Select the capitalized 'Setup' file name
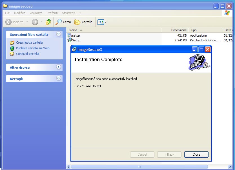The width and height of the screenshot is (235, 170). [76, 40]
